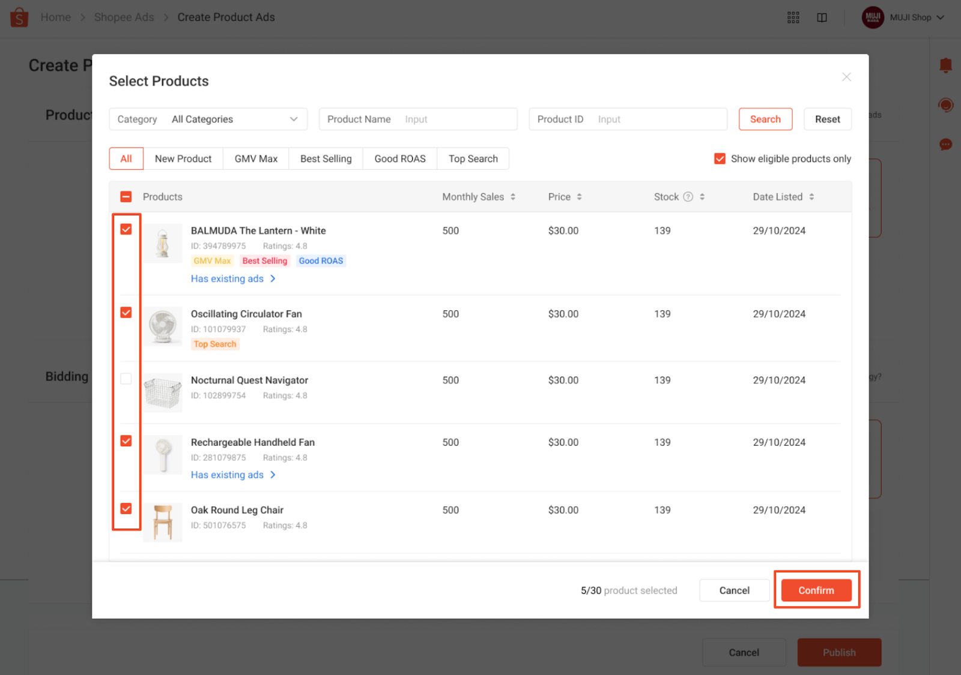The width and height of the screenshot is (961, 675).
Task: Click the Product Name input field
Action: pyautogui.click(x=456, y=119)
